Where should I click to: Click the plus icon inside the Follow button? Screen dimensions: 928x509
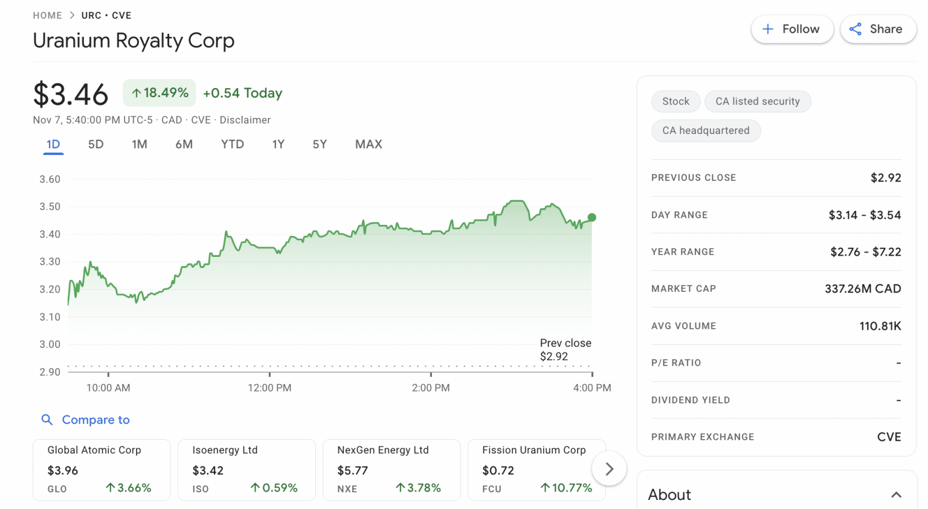767,28
